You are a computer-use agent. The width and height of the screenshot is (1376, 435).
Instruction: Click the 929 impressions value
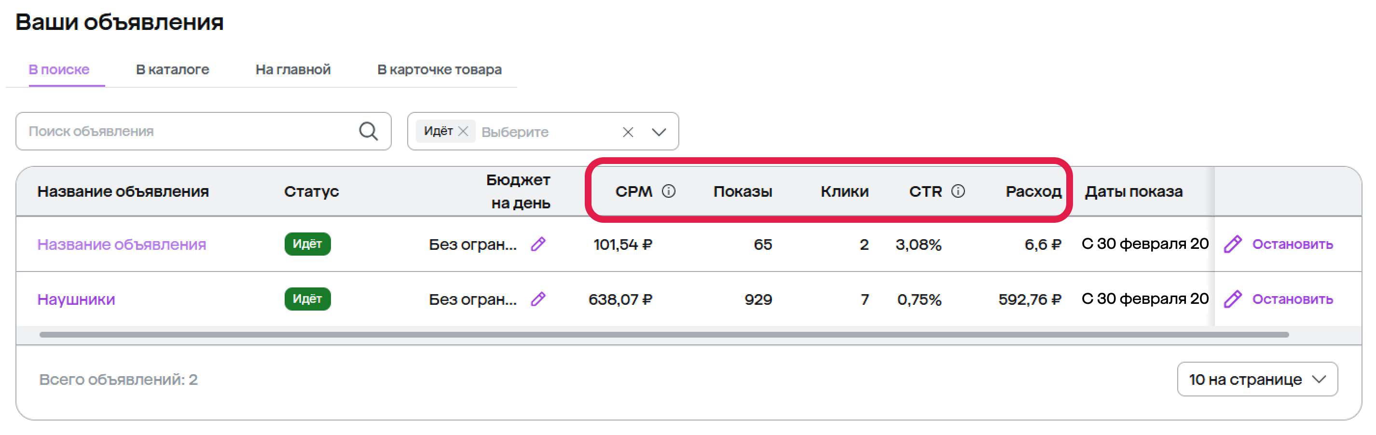[x=758, y=299]
